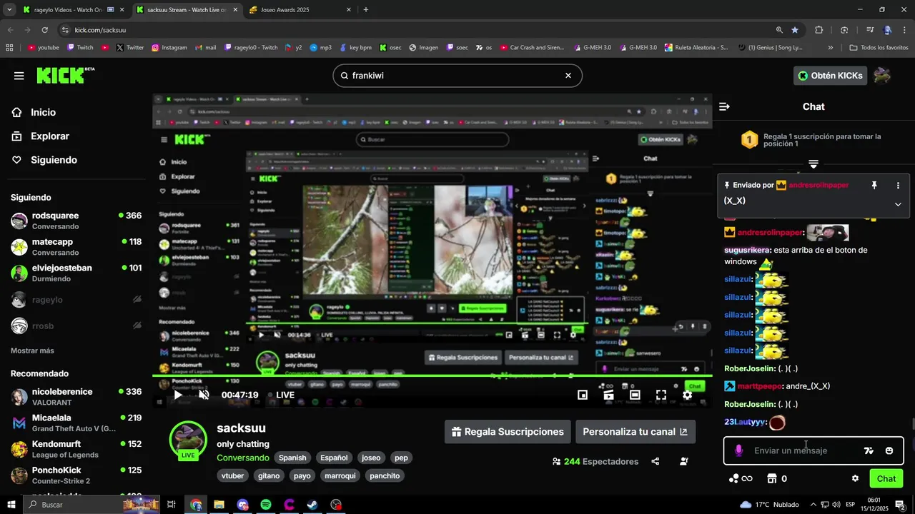Open Spotify from taskbar
915x514 pixels.
click(266, 505)
